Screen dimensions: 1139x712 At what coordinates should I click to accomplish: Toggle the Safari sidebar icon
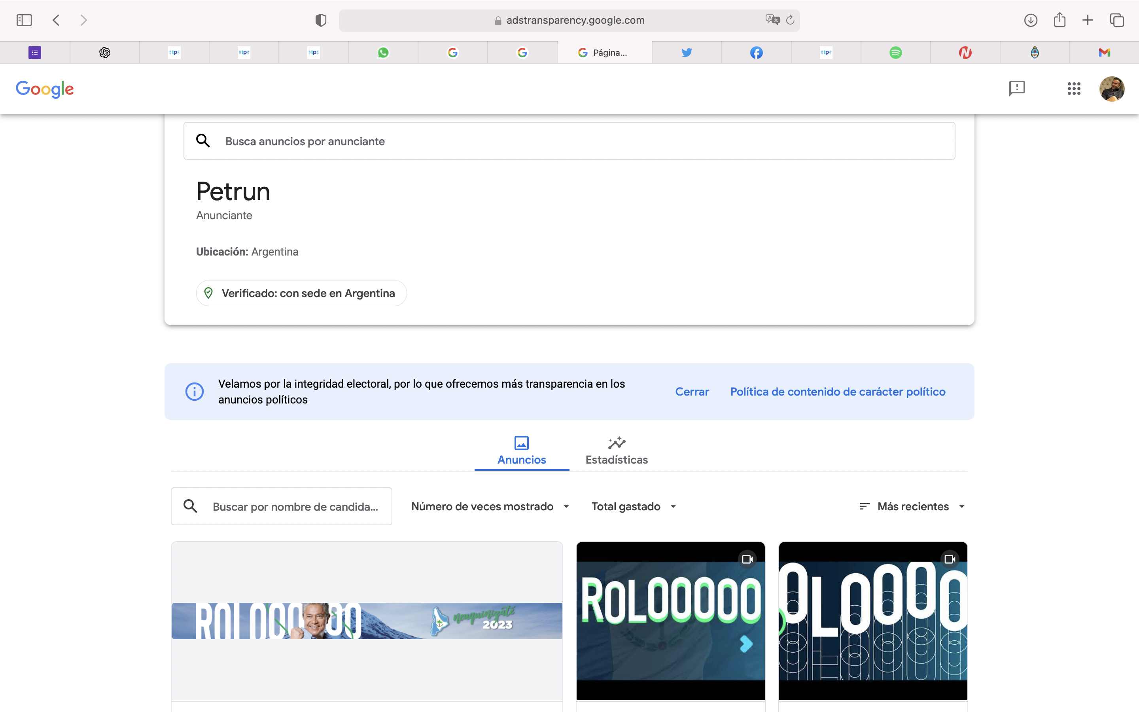24,20
